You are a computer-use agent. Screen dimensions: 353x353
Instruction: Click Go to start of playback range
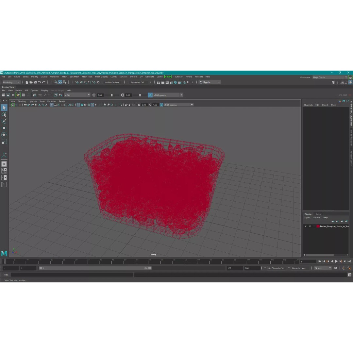319,261
